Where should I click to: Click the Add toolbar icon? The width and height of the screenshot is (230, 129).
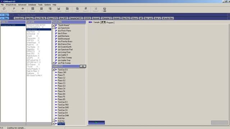tap(77, 10)
